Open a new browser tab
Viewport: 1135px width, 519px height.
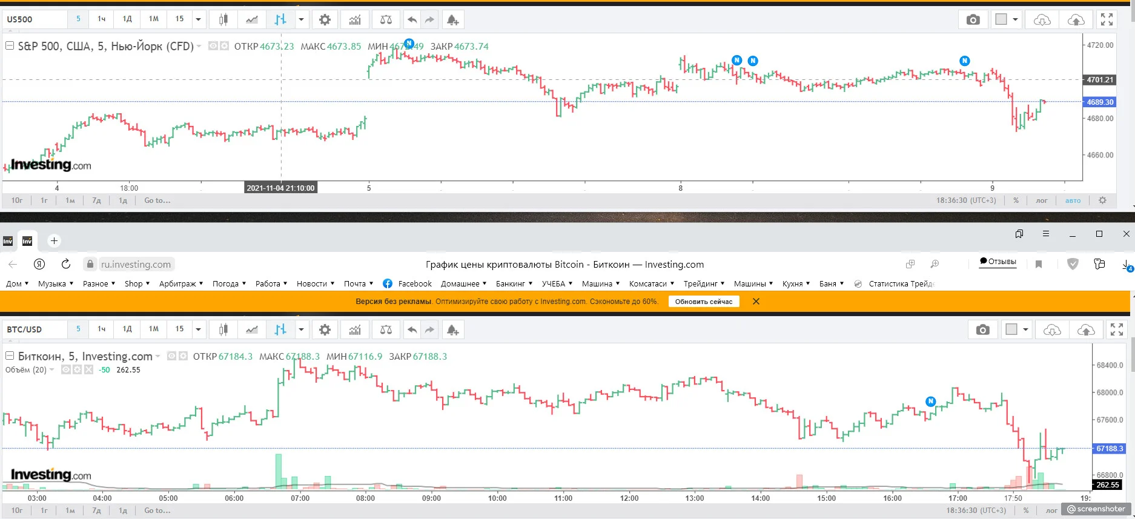click(54, 241)
